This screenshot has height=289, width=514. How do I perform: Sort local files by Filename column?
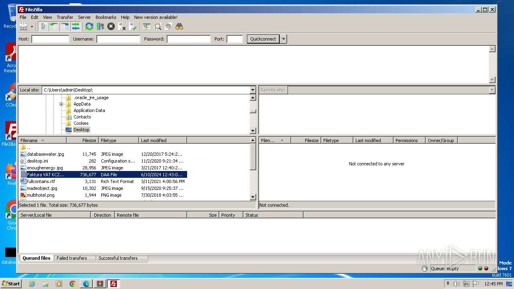(x=42, y=140)
